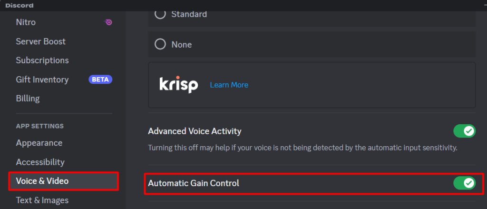Toggle Advanced Voice Activity switch
Image resolution: width=487 pixels, height=209 pixels.
pyautogui.click(x=464, y=131)
